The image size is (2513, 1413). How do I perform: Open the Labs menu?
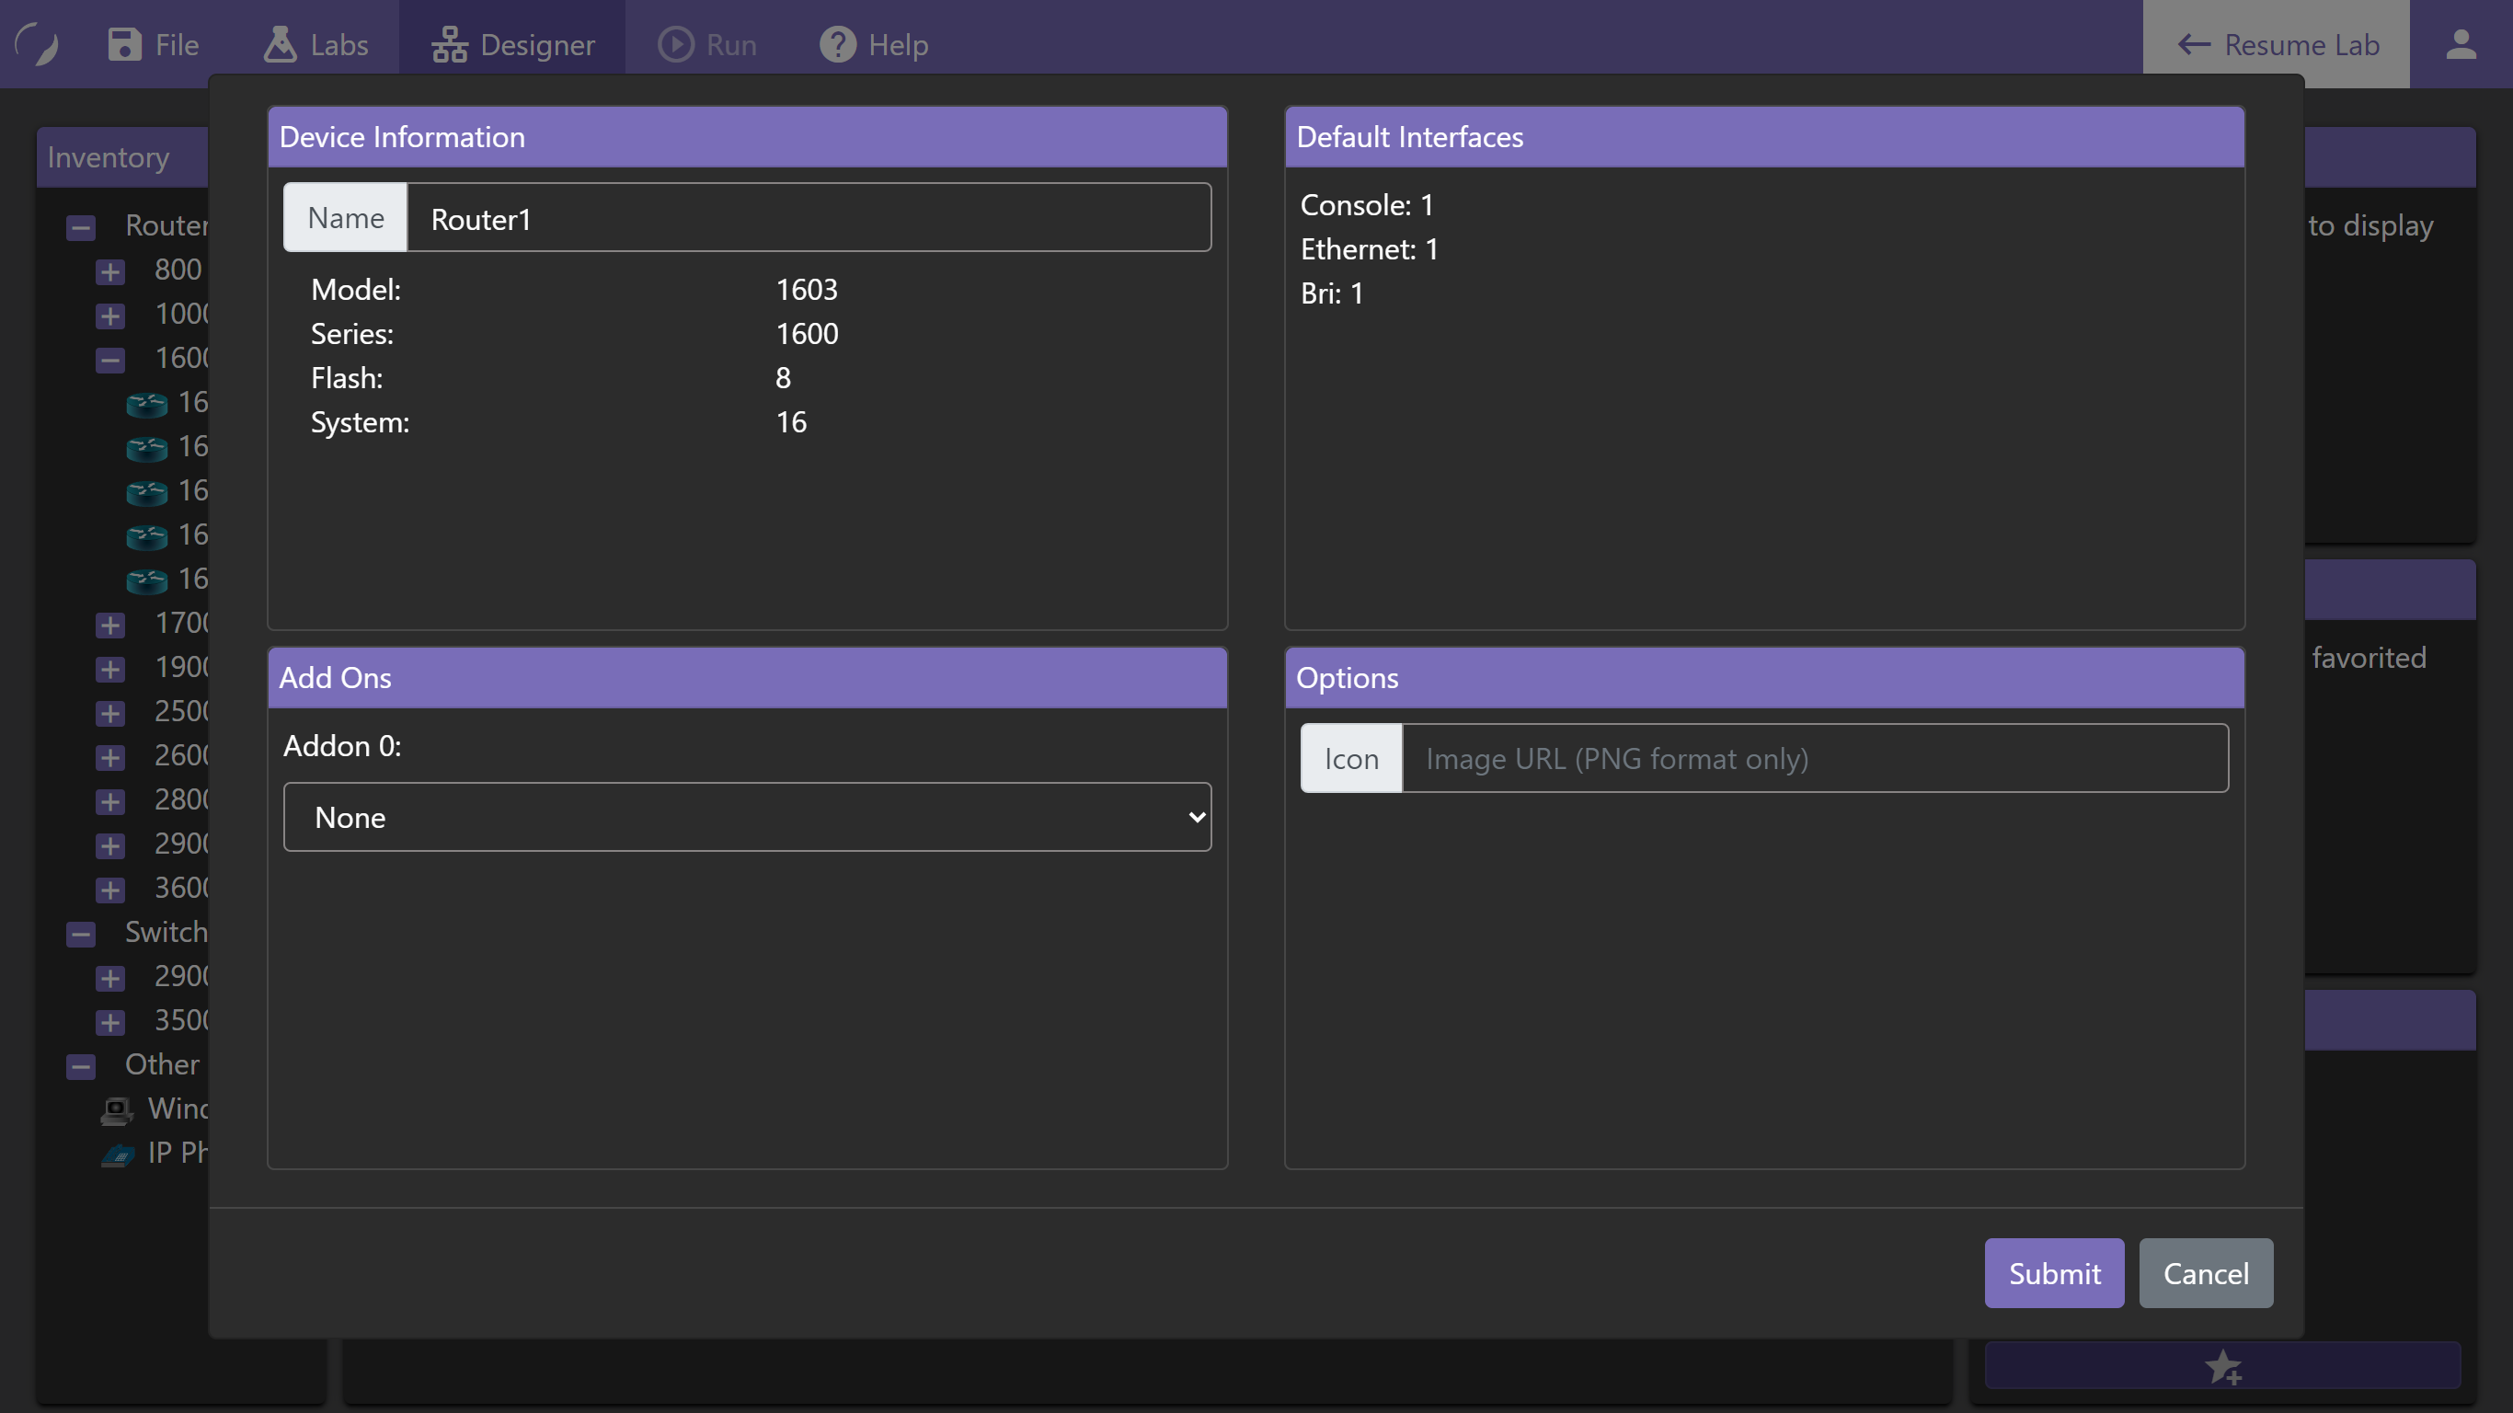point(316,44)
